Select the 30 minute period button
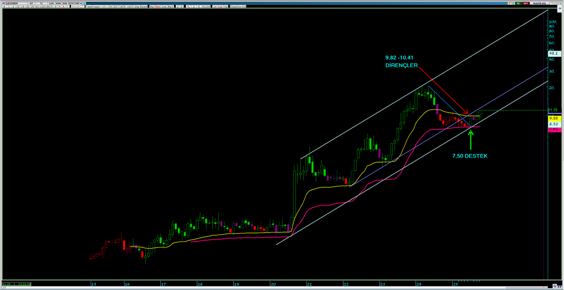This screenshot has height=290, width=564. [32, 6]
